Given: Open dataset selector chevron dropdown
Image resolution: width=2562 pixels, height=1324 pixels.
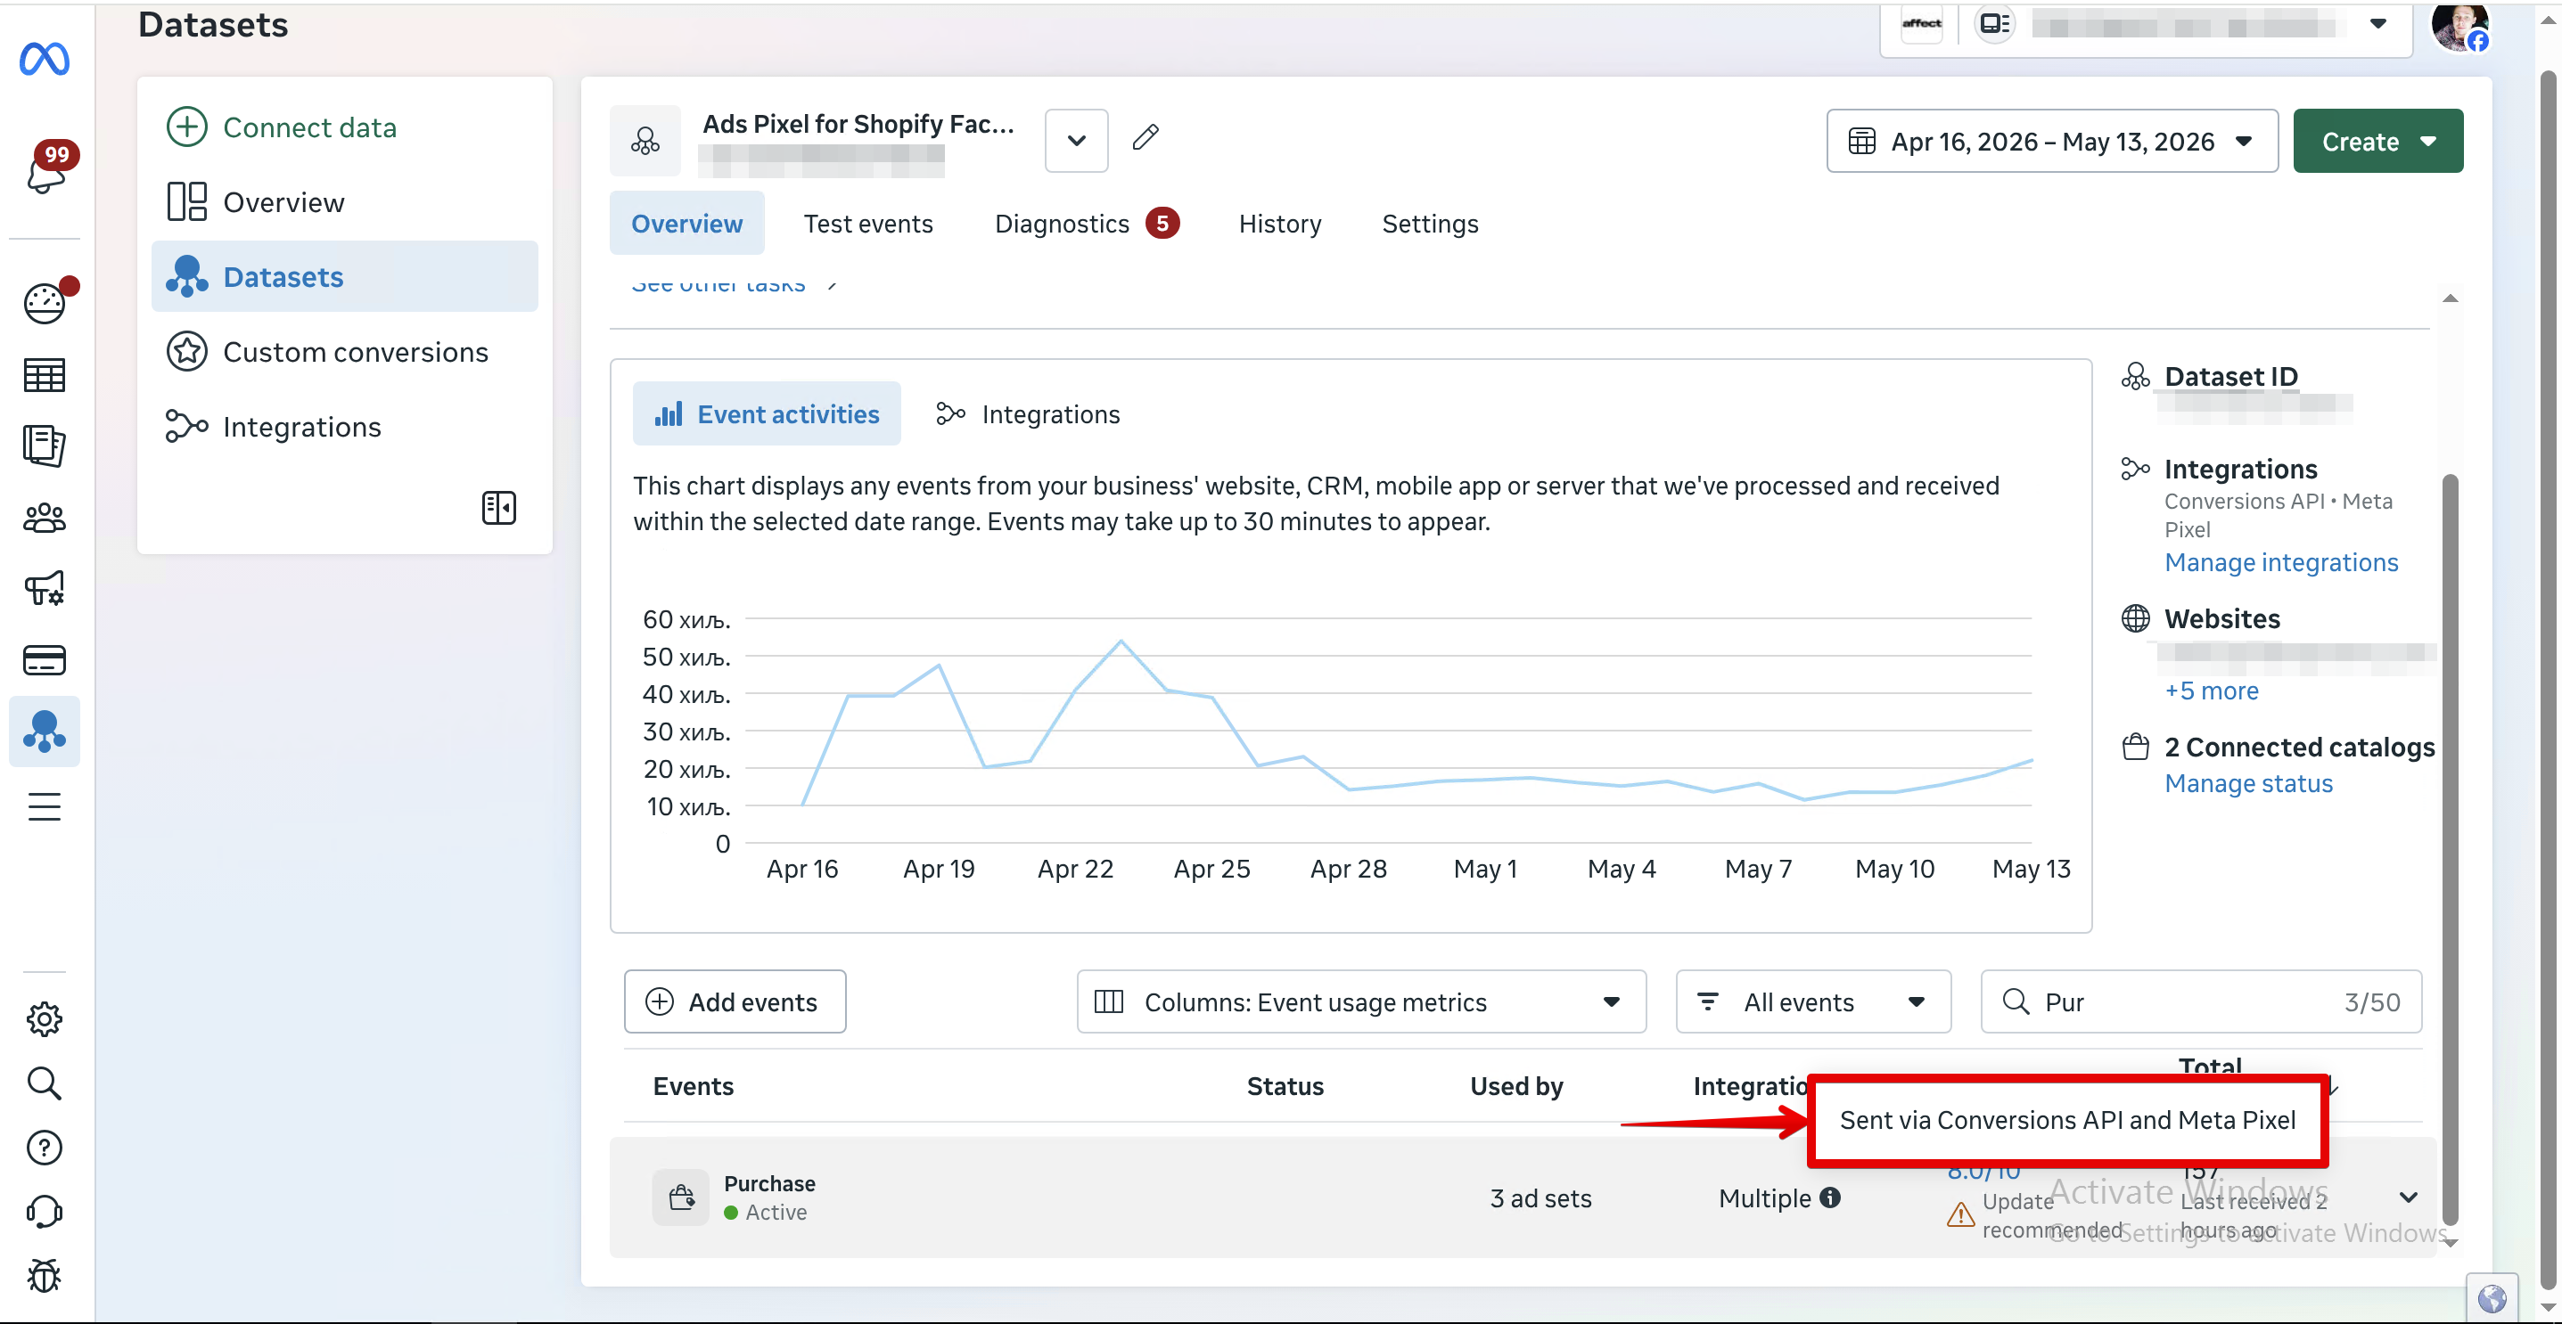Looking at the screenshot, I should click(x=1076, y=140).
